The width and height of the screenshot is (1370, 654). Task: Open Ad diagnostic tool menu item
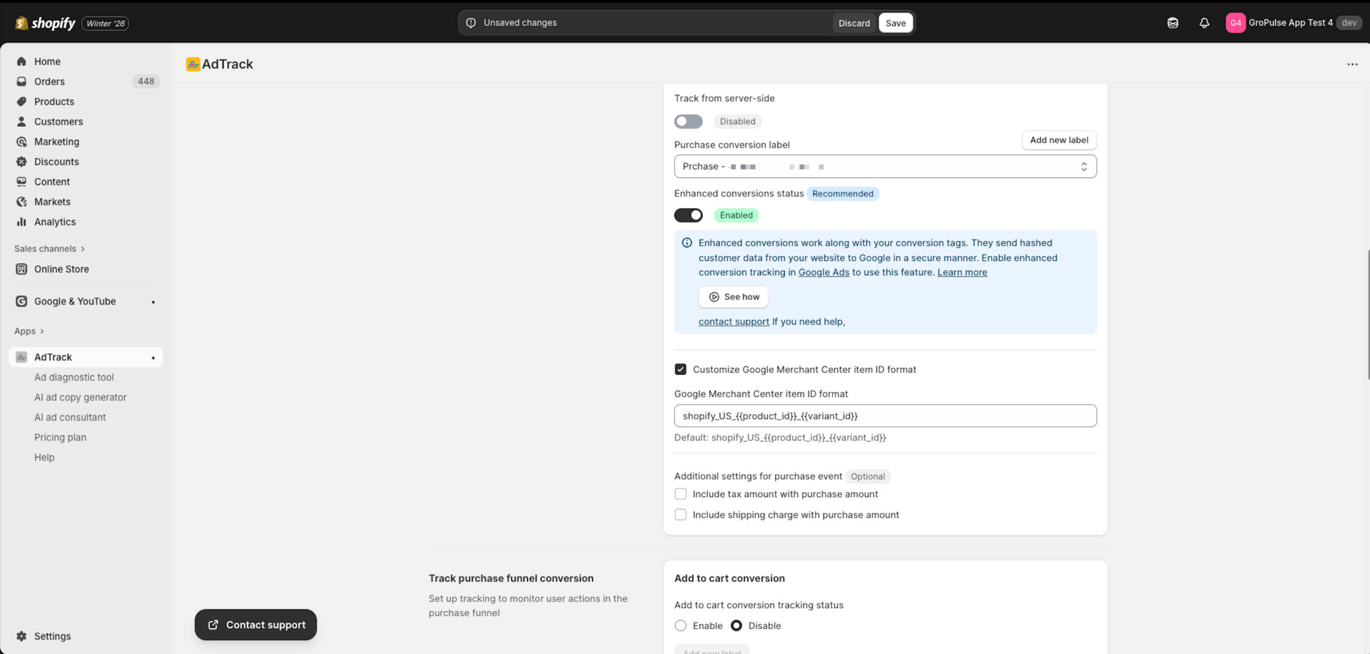pos(74,377)
